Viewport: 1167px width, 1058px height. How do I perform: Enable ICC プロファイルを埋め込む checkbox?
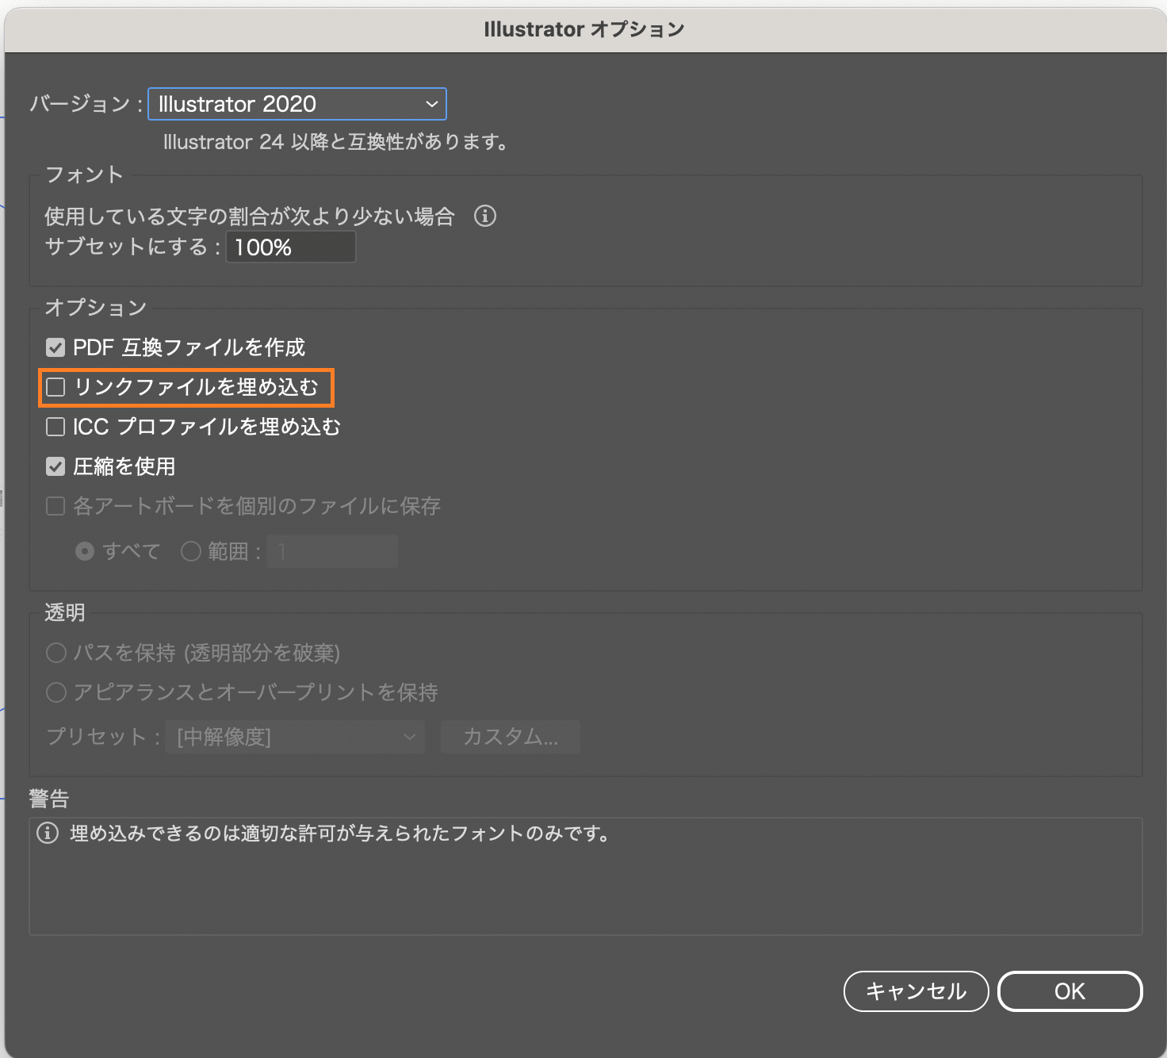click(x=55, y=427)
